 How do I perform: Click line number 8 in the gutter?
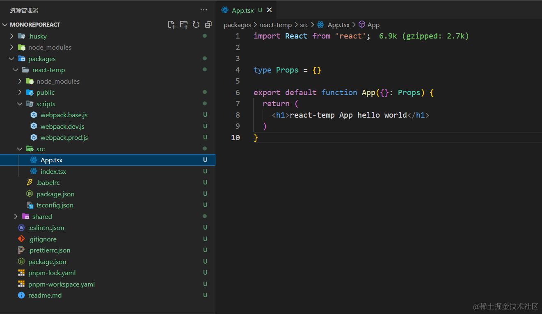[x=238, y=115]
